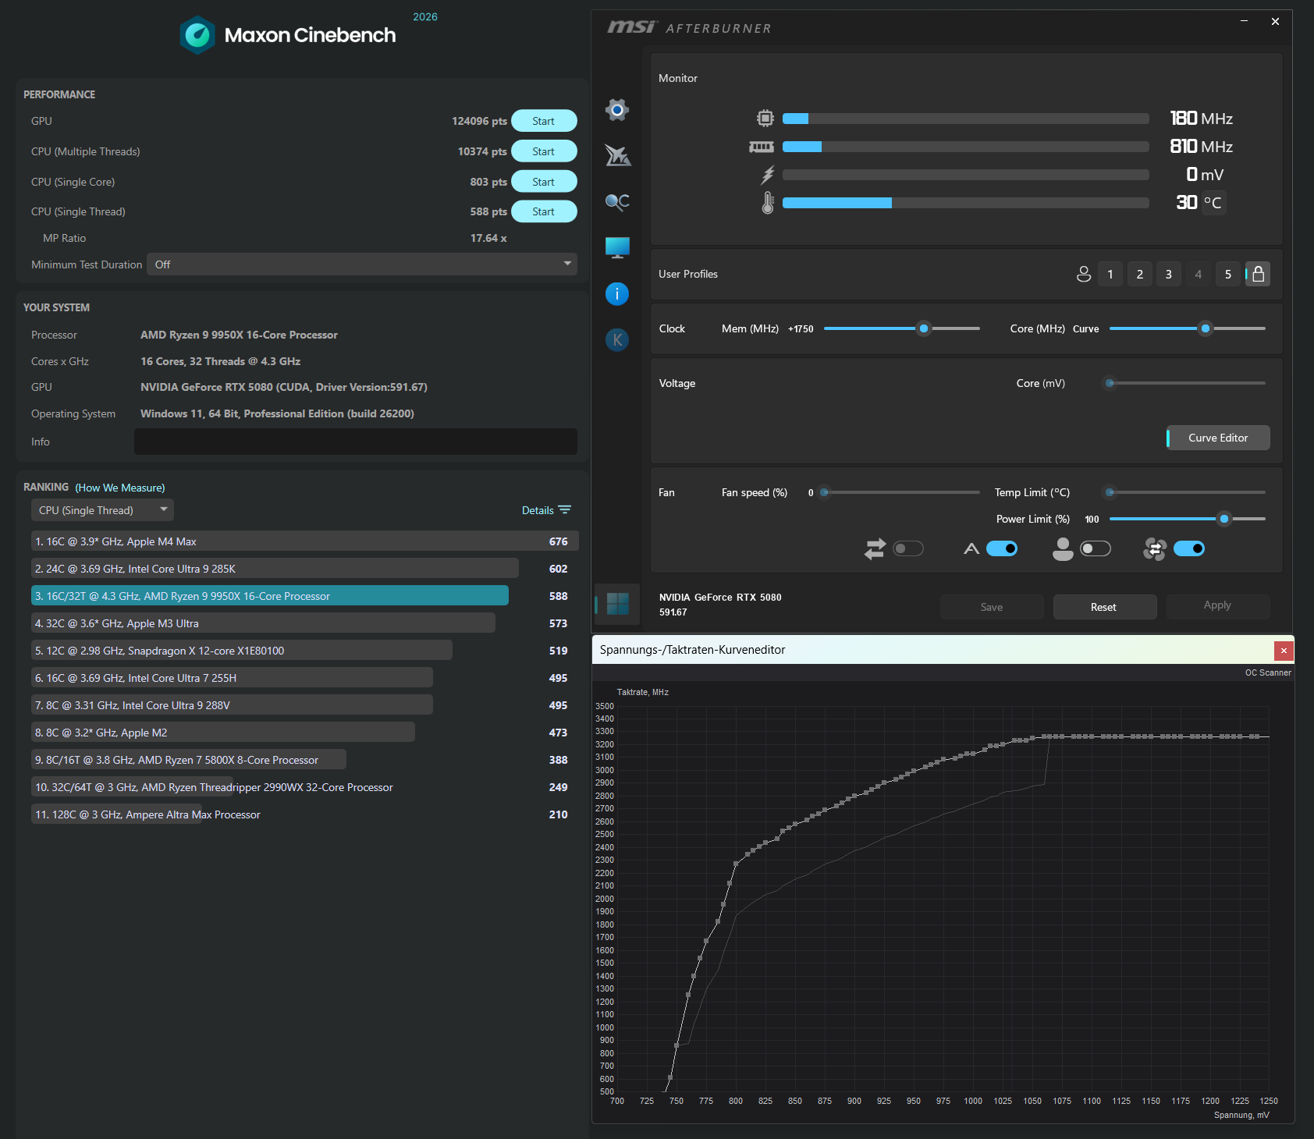
Task: Select the Apple M4 Max ranking row
Action: point(304,541)
